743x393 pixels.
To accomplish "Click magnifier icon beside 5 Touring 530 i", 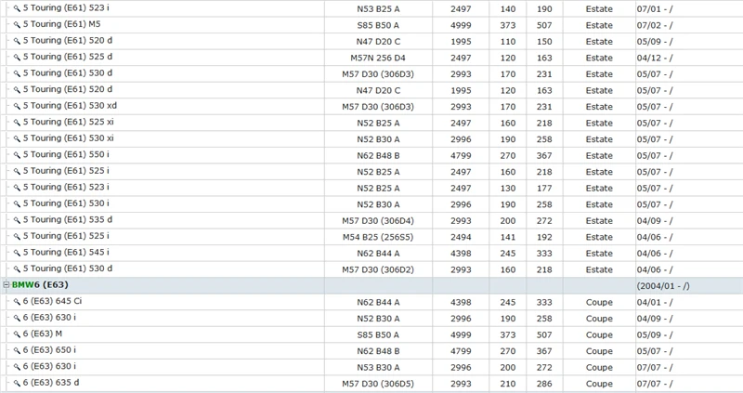I will tap(17, 203).
